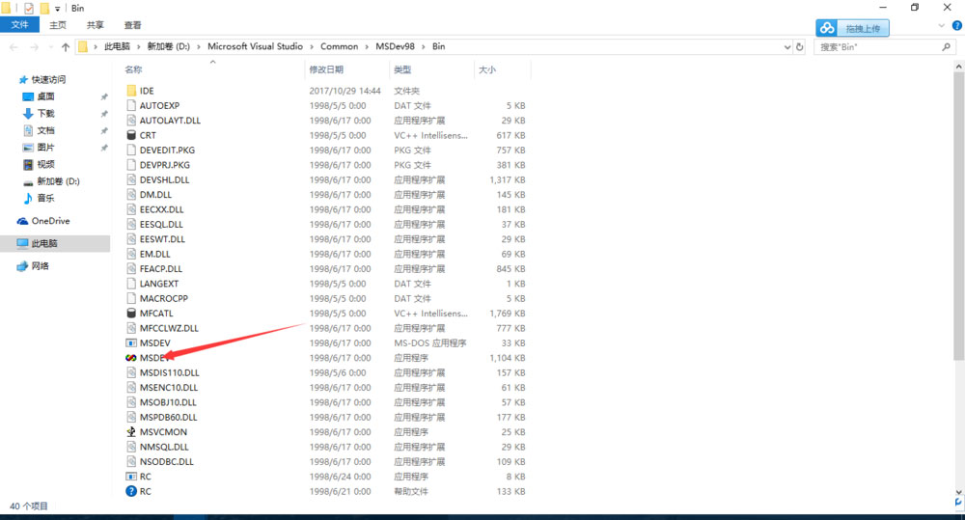Open address bar history dropdown
This screenshot has width=965, height=520.
[x=787, y=46]
